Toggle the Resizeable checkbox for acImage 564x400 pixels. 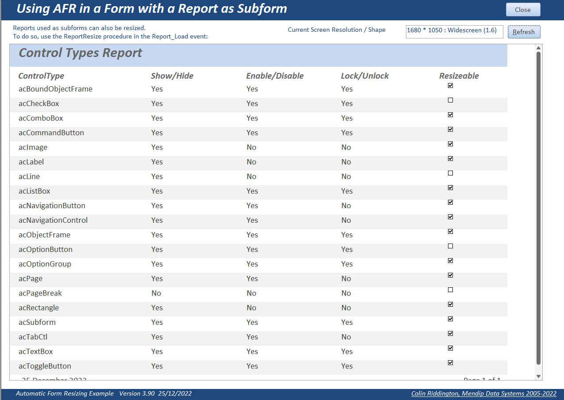pyautogui.click(x=450, y=144)
